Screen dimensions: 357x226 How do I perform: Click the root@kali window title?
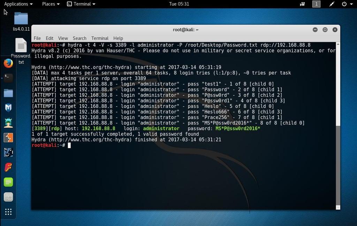click(x=185, y=30)
